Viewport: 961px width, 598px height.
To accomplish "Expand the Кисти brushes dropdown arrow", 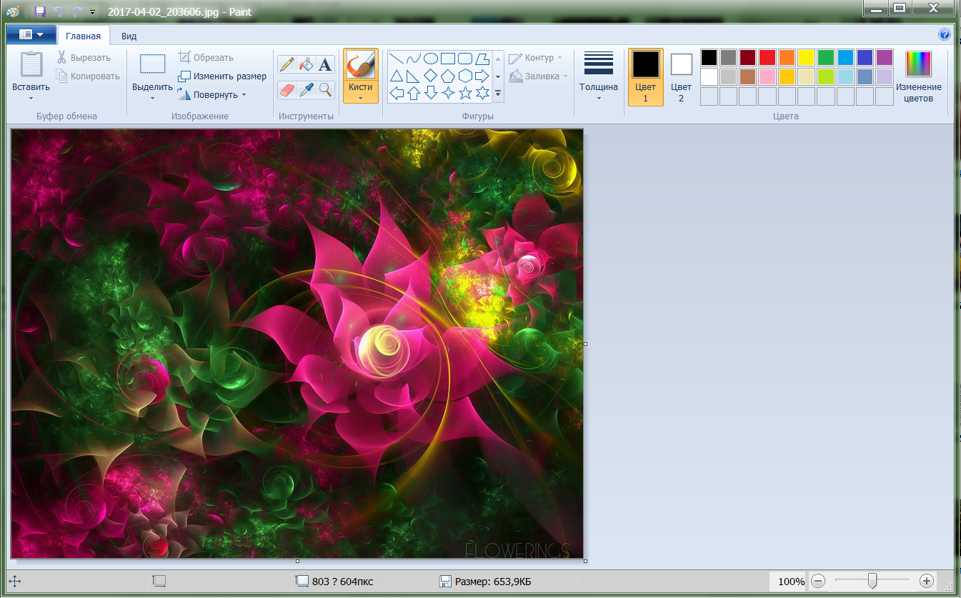I will point(361,98).
